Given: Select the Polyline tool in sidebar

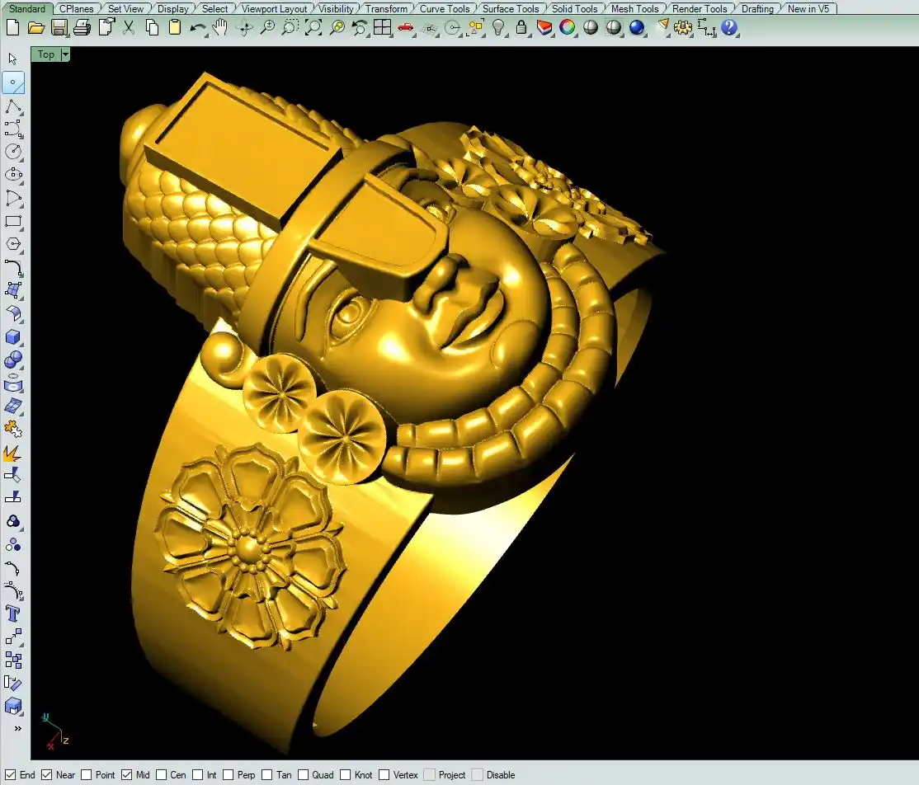Looking at the screenshot, I should tap(13, 106).
